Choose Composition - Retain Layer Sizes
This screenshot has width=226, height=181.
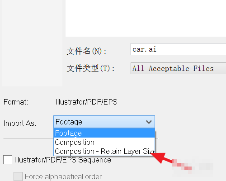pyautogui.click(x=104, y=151)
